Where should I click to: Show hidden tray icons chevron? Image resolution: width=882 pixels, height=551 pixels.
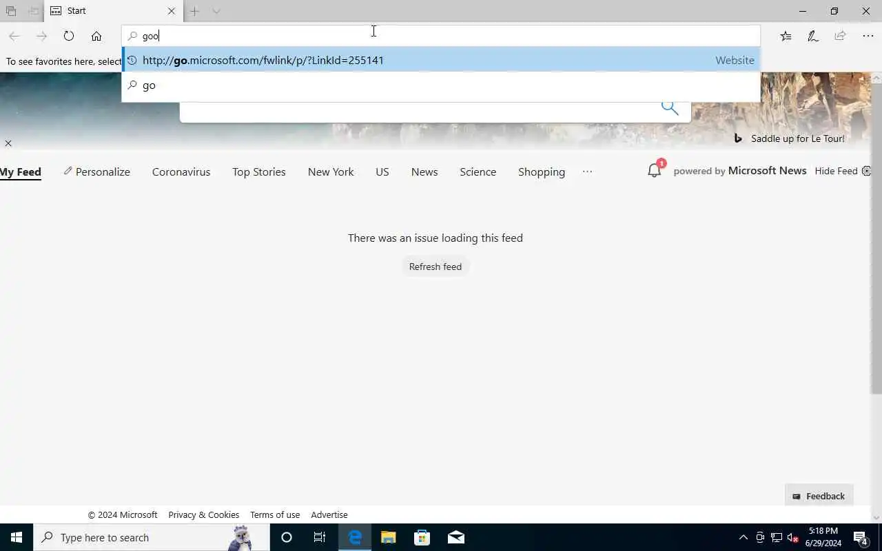pos(743,537)
